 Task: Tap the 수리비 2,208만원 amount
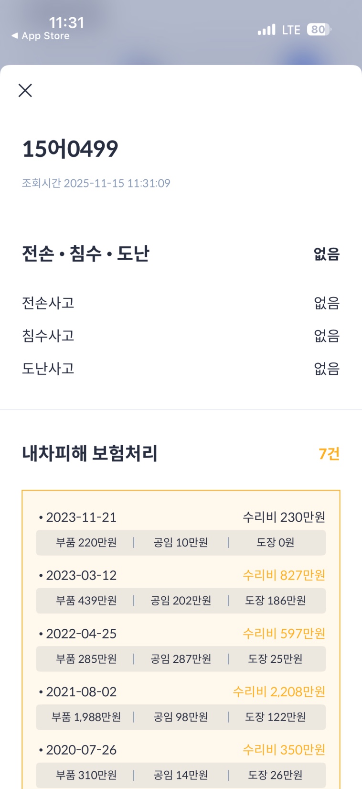point(279,692)
